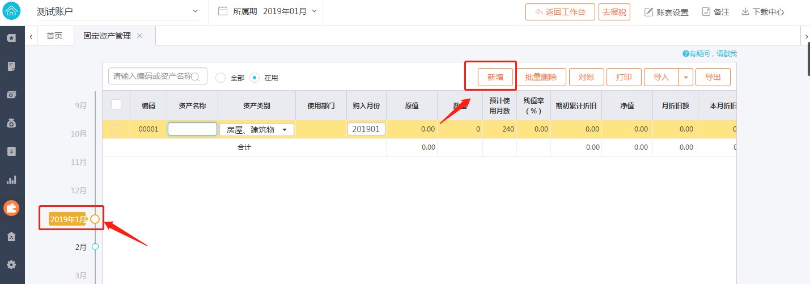810x284 pixels.
Task: Expand the 测试账户 account dropdown
Action: 195,11
